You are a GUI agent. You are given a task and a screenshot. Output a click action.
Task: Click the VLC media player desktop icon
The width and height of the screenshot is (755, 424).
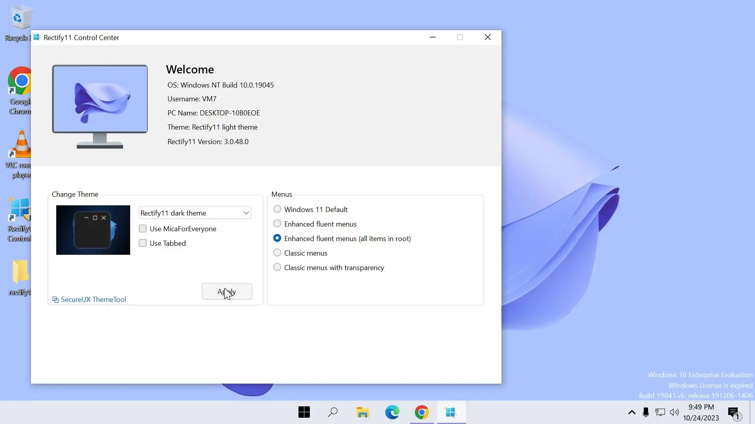coord(20,149)
